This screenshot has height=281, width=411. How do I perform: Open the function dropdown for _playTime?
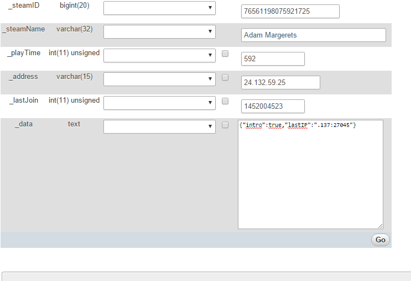click(159, 55)
